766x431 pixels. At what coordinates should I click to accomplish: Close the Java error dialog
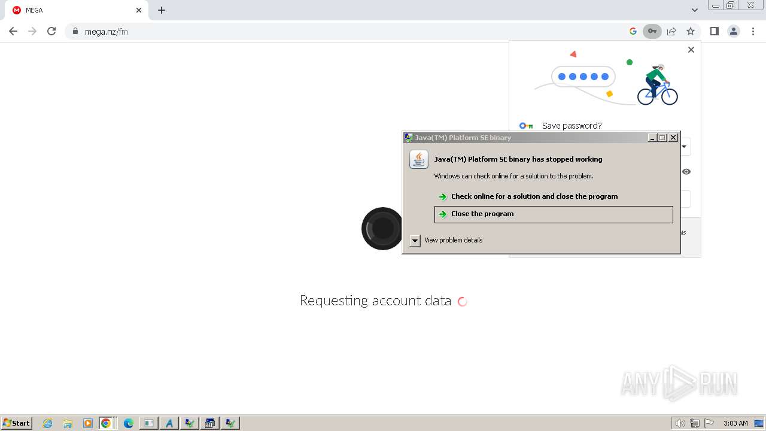(x=673, y=138)
